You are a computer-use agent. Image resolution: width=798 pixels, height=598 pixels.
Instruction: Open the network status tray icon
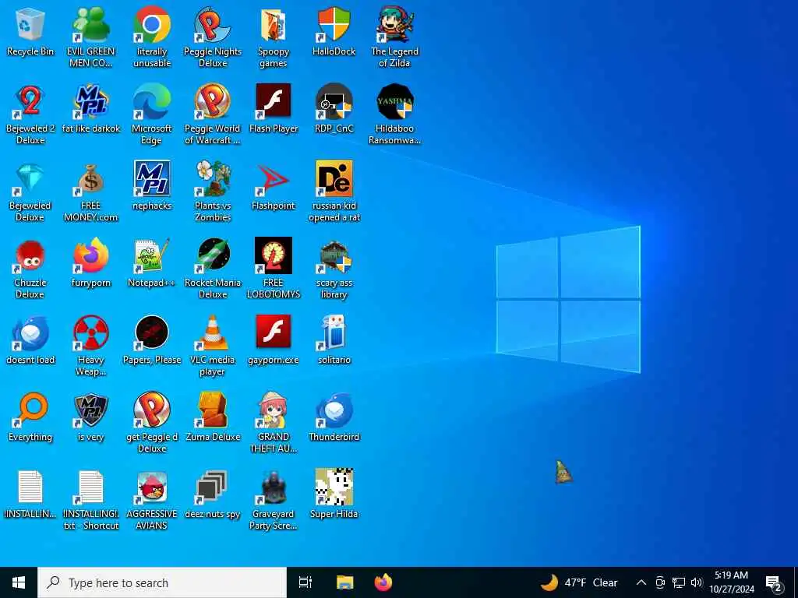pyautogui.click(x=679, y=582)
